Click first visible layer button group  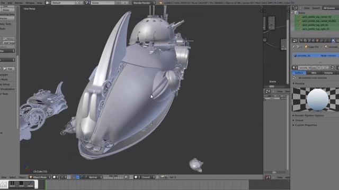click(108, 177)
